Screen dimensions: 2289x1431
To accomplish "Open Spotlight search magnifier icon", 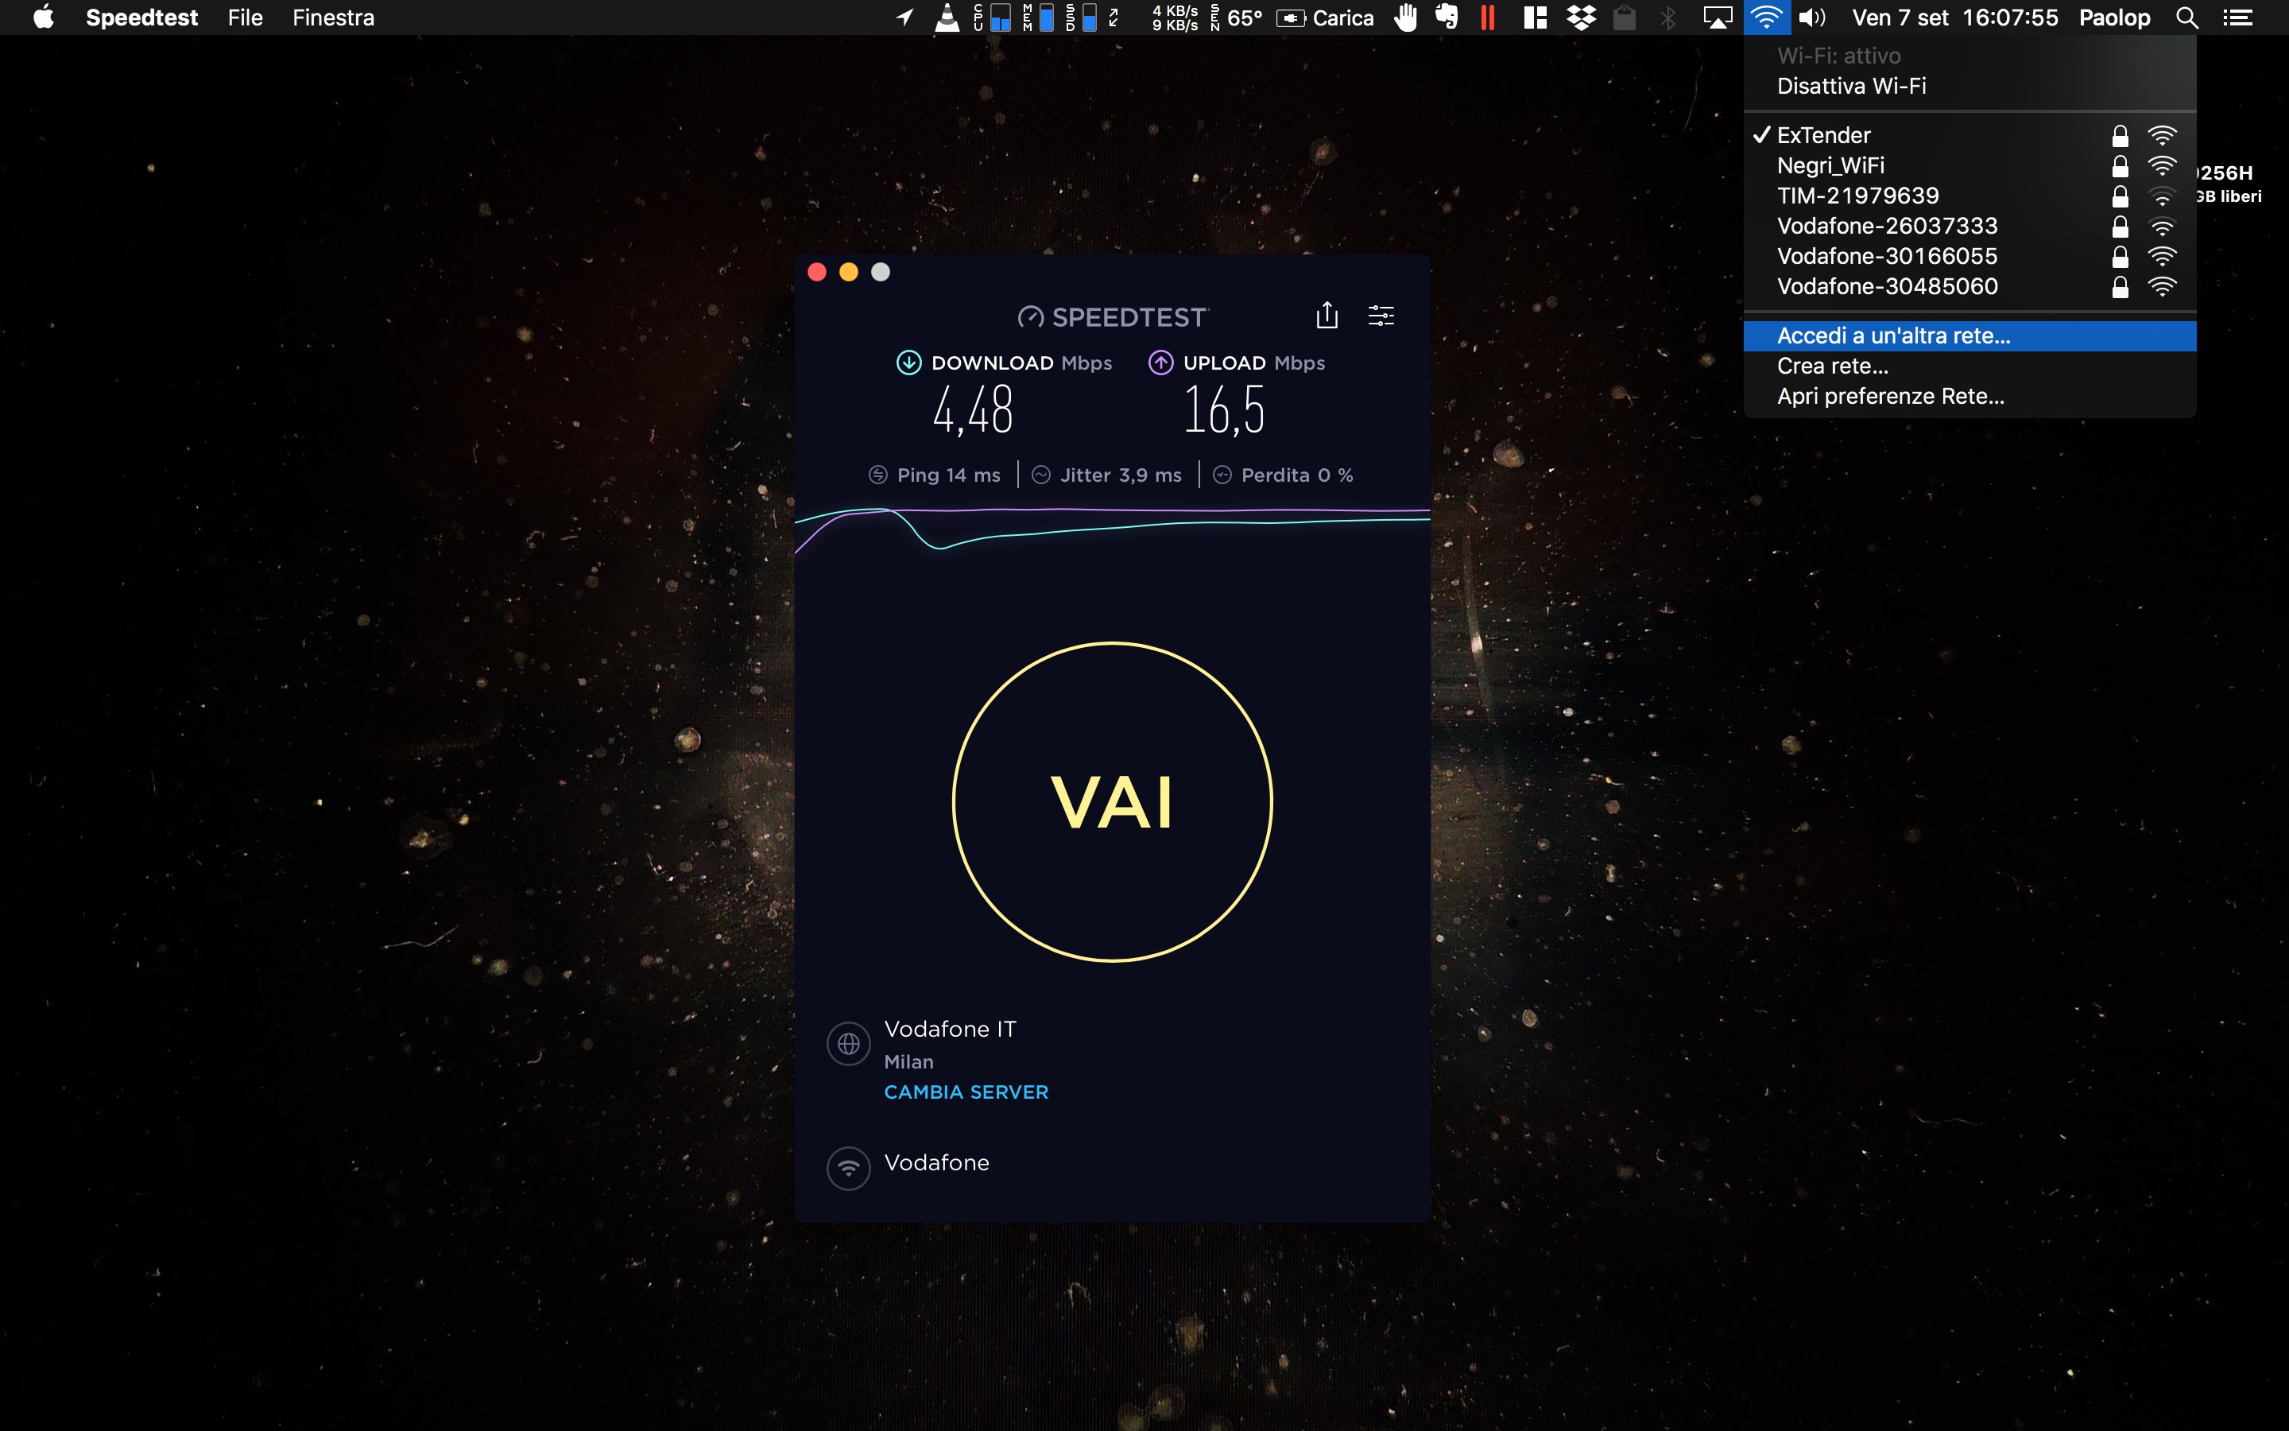I will 2186,17.
